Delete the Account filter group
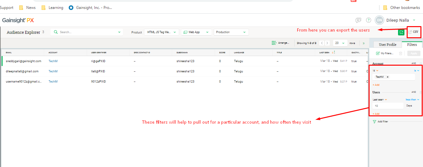Screen dimensions: 423x167 coord(420,64)
